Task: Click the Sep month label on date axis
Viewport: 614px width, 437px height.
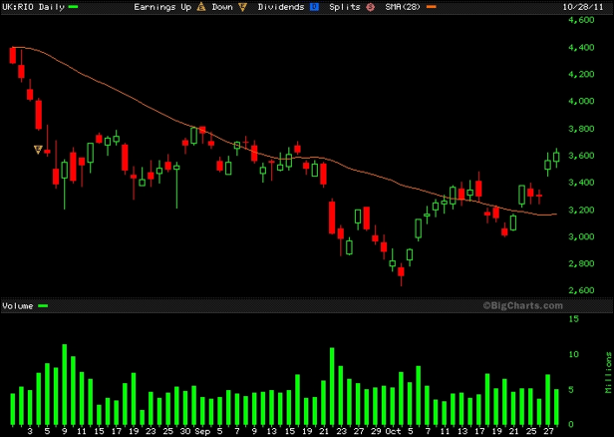Action: point(202,431)
